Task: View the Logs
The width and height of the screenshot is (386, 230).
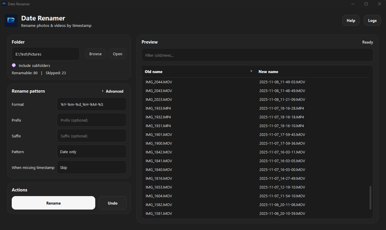Action: (372, 20)
